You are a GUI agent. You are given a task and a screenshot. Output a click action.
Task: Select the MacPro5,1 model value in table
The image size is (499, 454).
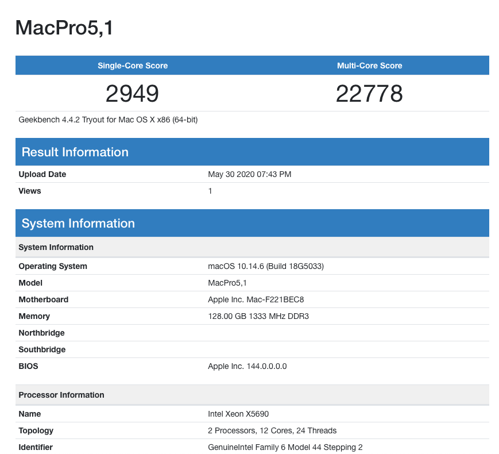coord(227,283)
